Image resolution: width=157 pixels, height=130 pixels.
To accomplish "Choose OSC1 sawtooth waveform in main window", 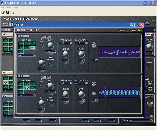I will (6, 41).
